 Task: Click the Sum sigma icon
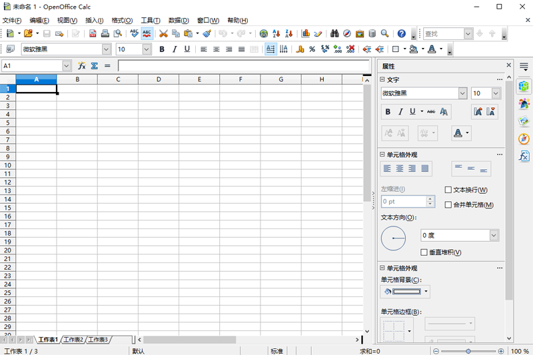[x=95, y=65]
